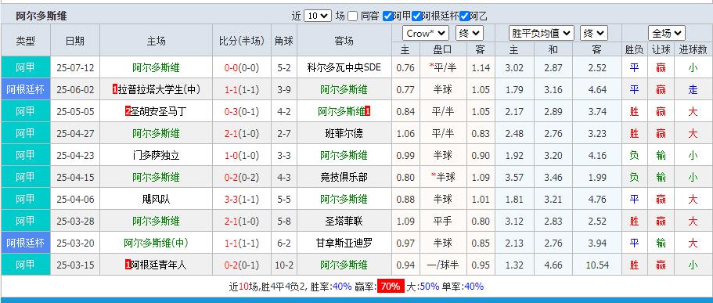Click the 3-3(1-1) score on 25-04-06
713x303 pixels.
[x=242, y=199]
